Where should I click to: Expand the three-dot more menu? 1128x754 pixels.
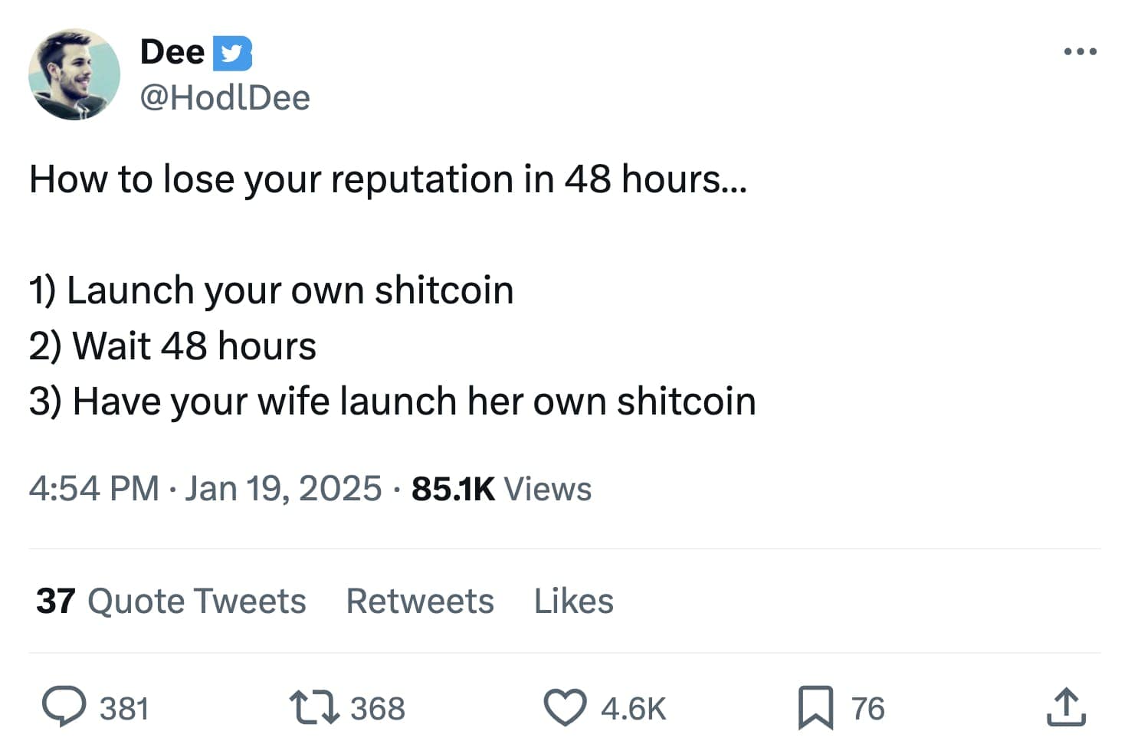click(x=1079, y=51)
